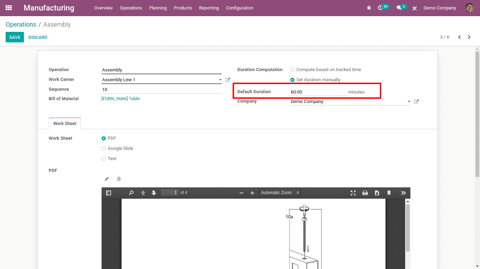The height and width of the screenshot is (269, 480).
Task: Open the Overview menu
Action: [104, 8]
